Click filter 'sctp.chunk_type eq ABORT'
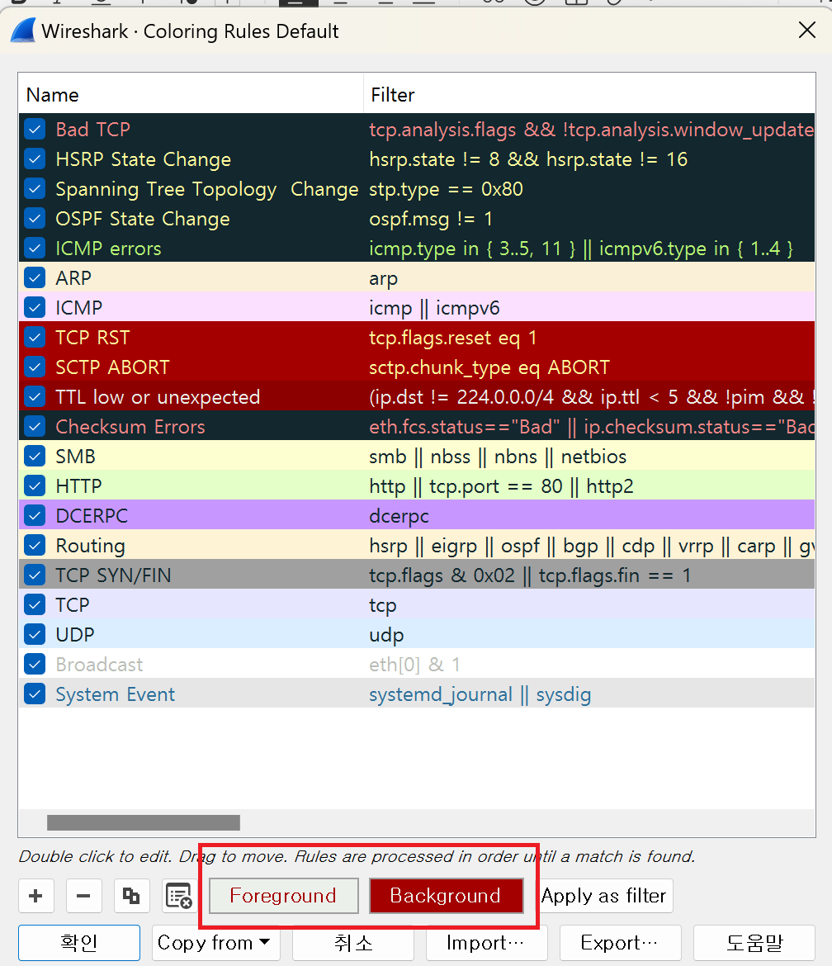The image size is (832, 966). [489, 367]
